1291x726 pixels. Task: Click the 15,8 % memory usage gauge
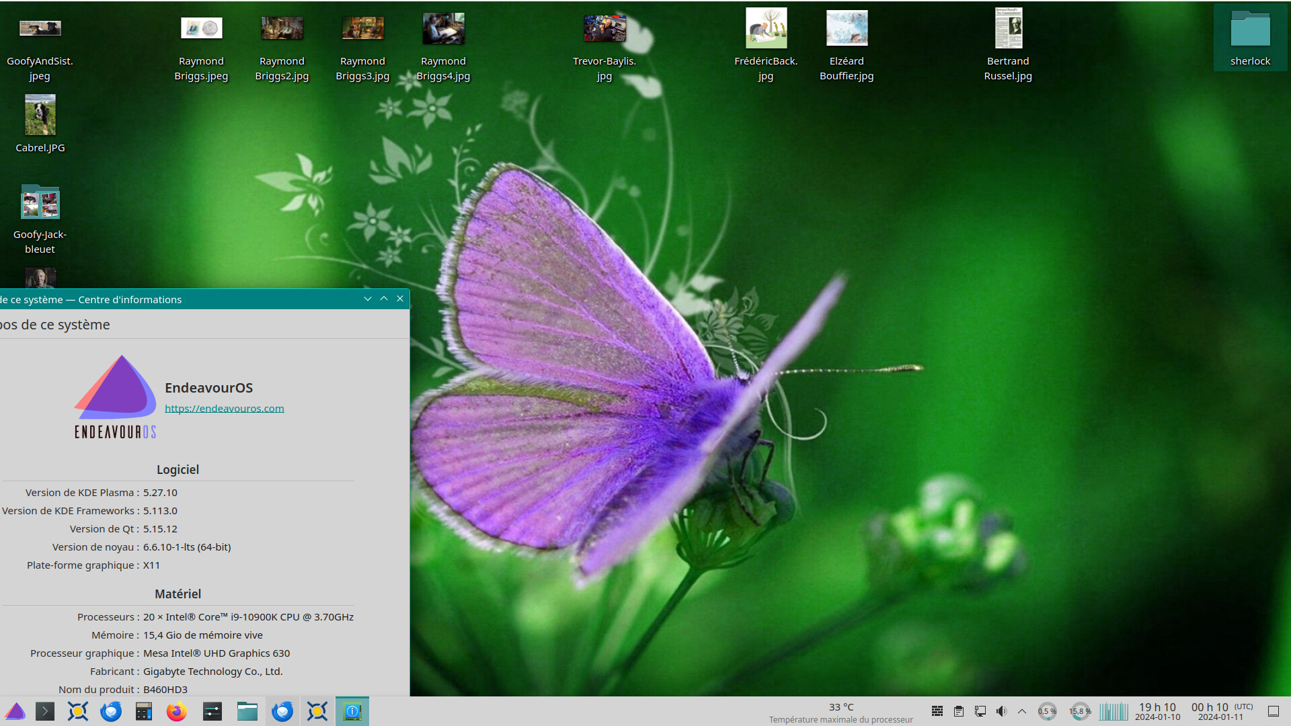click(x=1080, y=711)
